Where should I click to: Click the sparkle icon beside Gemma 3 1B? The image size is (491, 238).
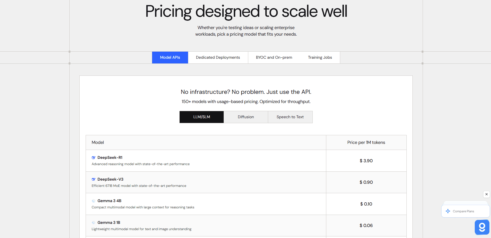(x=93, y=222)
